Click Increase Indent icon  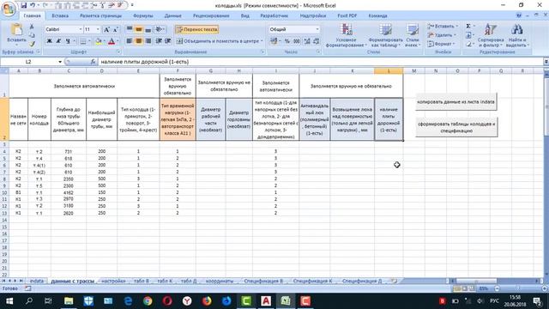(x=168, y=41)
